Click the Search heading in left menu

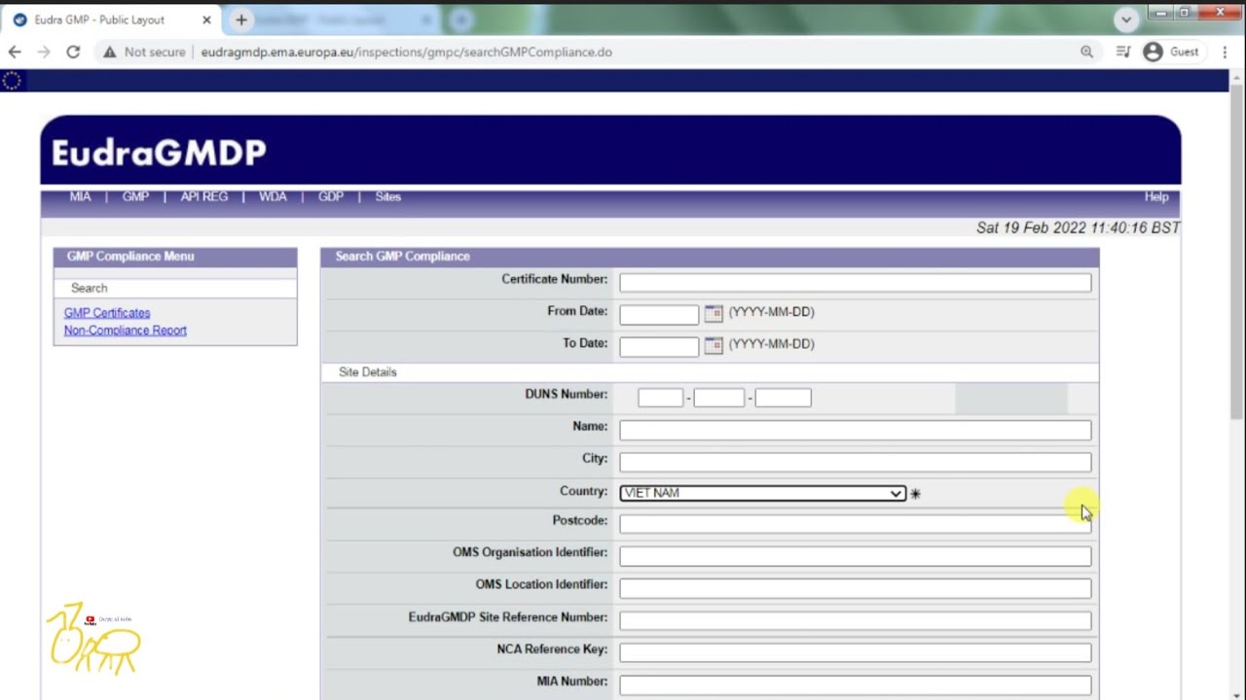click(89, 288)
